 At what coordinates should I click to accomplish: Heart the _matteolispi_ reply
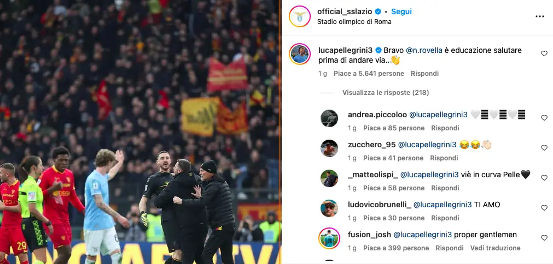point(544,177)
